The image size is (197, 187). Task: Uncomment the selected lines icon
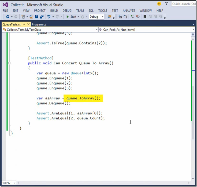click(138, 17)
